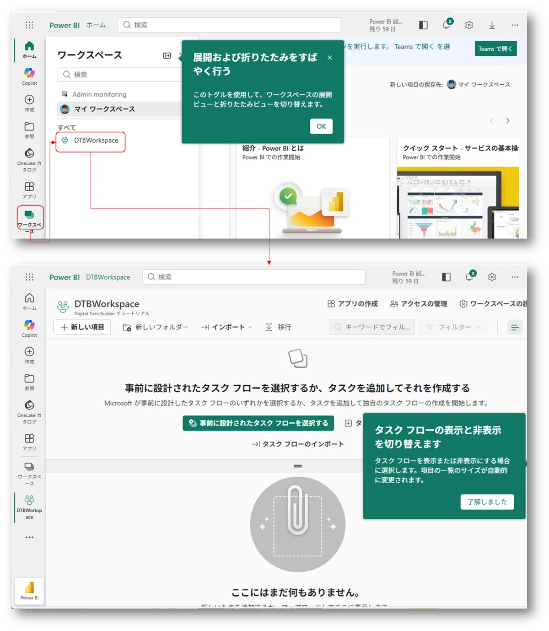The height and width of the screenshot is (631, 549).
Task: Open settings gear in bottom header
Action: (x=492, y=277)
